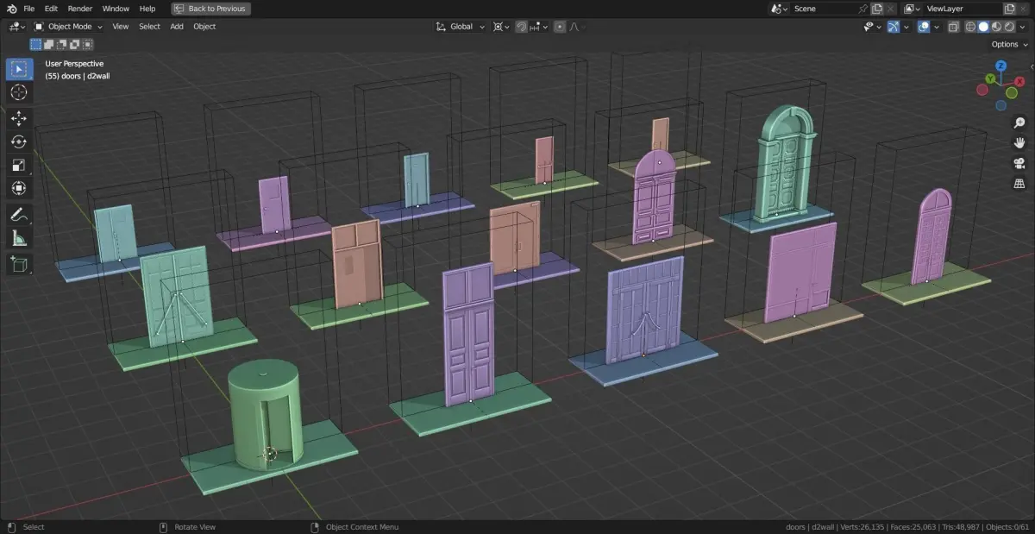Viewport: 1035px width, 534px height.
Task: Open Global transform orientation dropdown
Action: [461, 27]
